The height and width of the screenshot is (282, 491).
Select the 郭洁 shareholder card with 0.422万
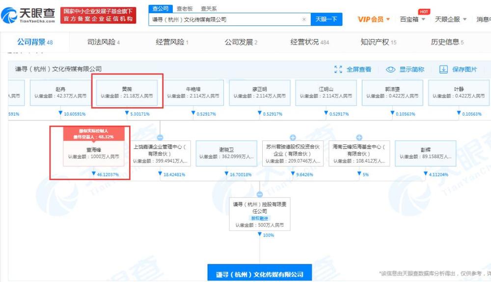[392, 93]
